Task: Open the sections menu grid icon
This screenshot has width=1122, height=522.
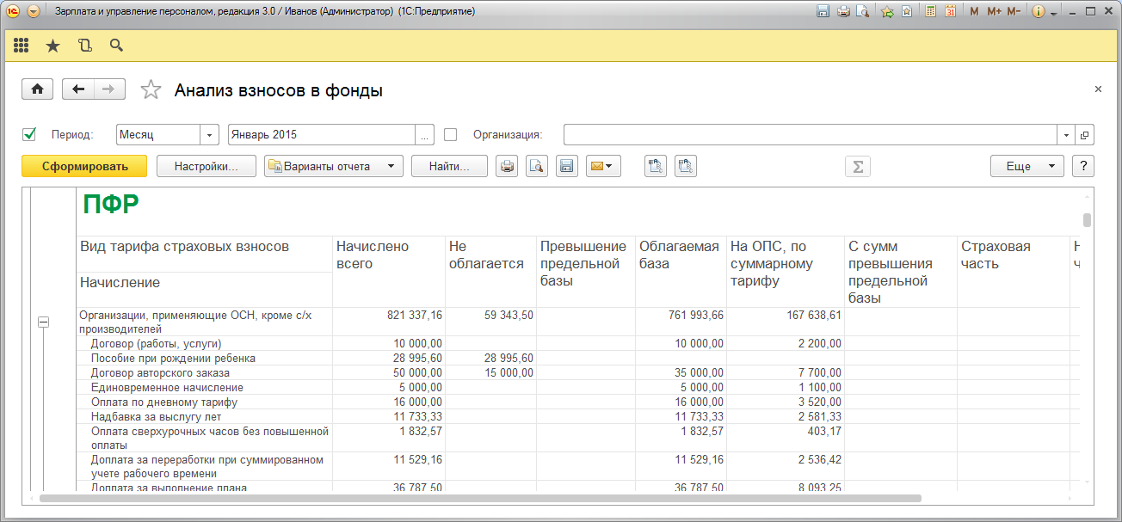Action: (x=22, y=46)
